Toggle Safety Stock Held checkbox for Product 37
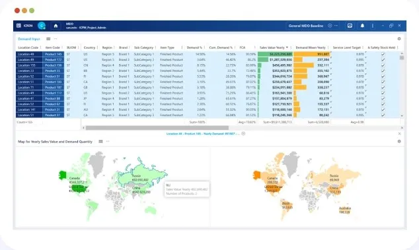Viewport: 419px width, 250px height. pos(383,115)
